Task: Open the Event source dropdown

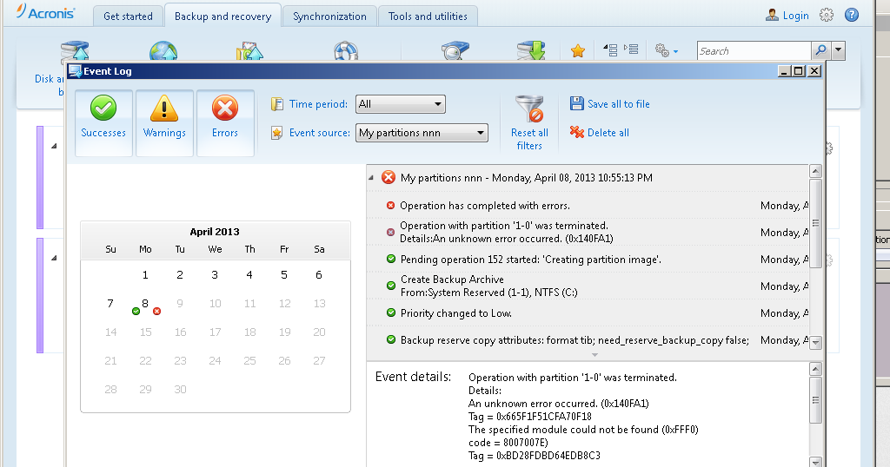Action: [422, 133]
